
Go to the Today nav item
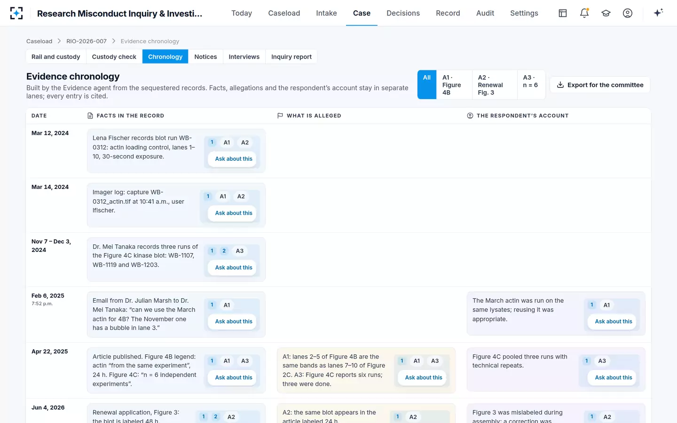(x=242, y=13)
